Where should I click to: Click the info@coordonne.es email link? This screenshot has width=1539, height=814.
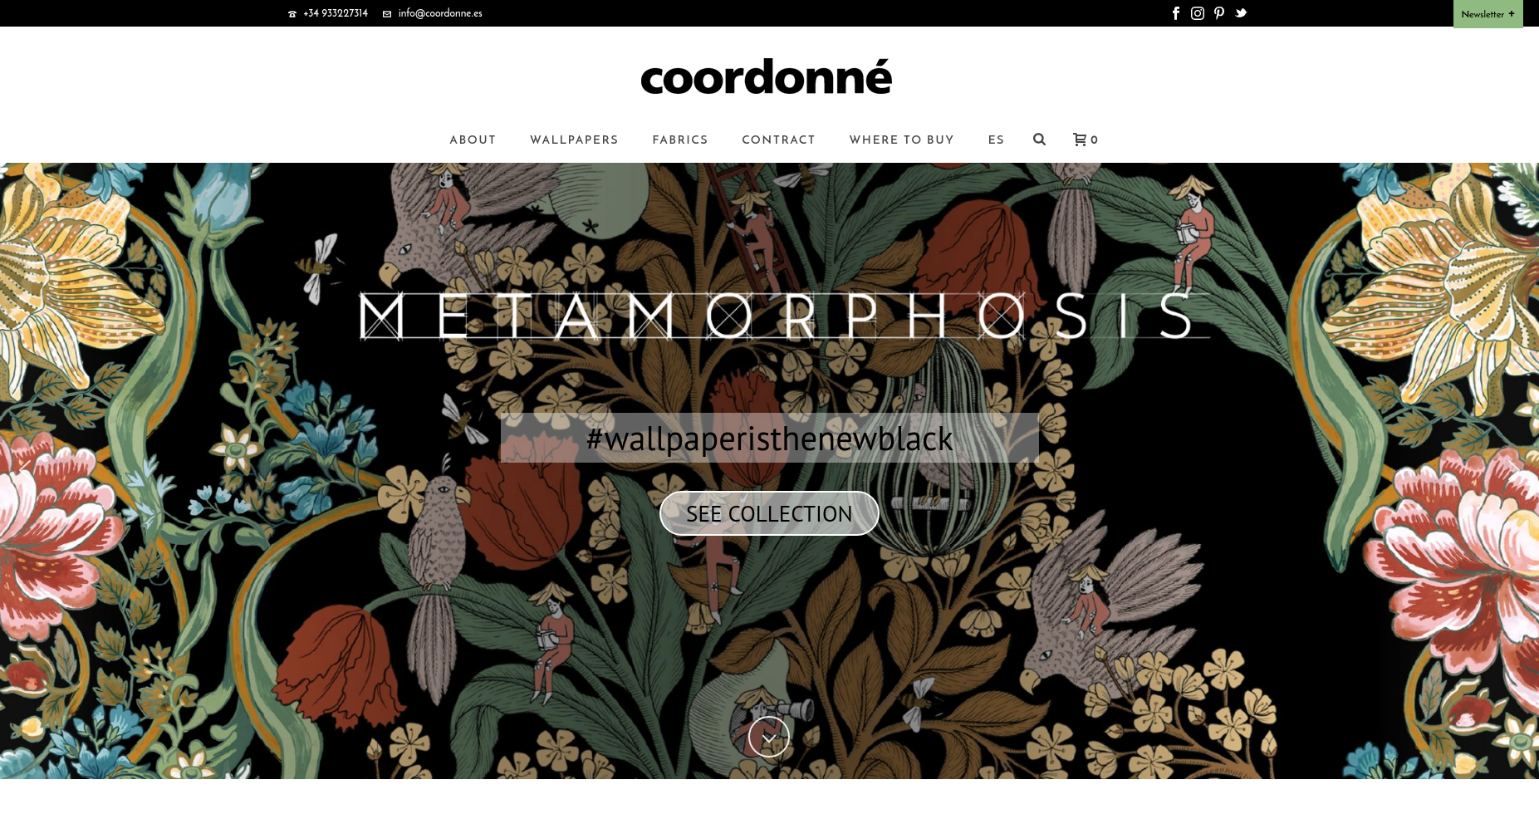tap(440, 13)
